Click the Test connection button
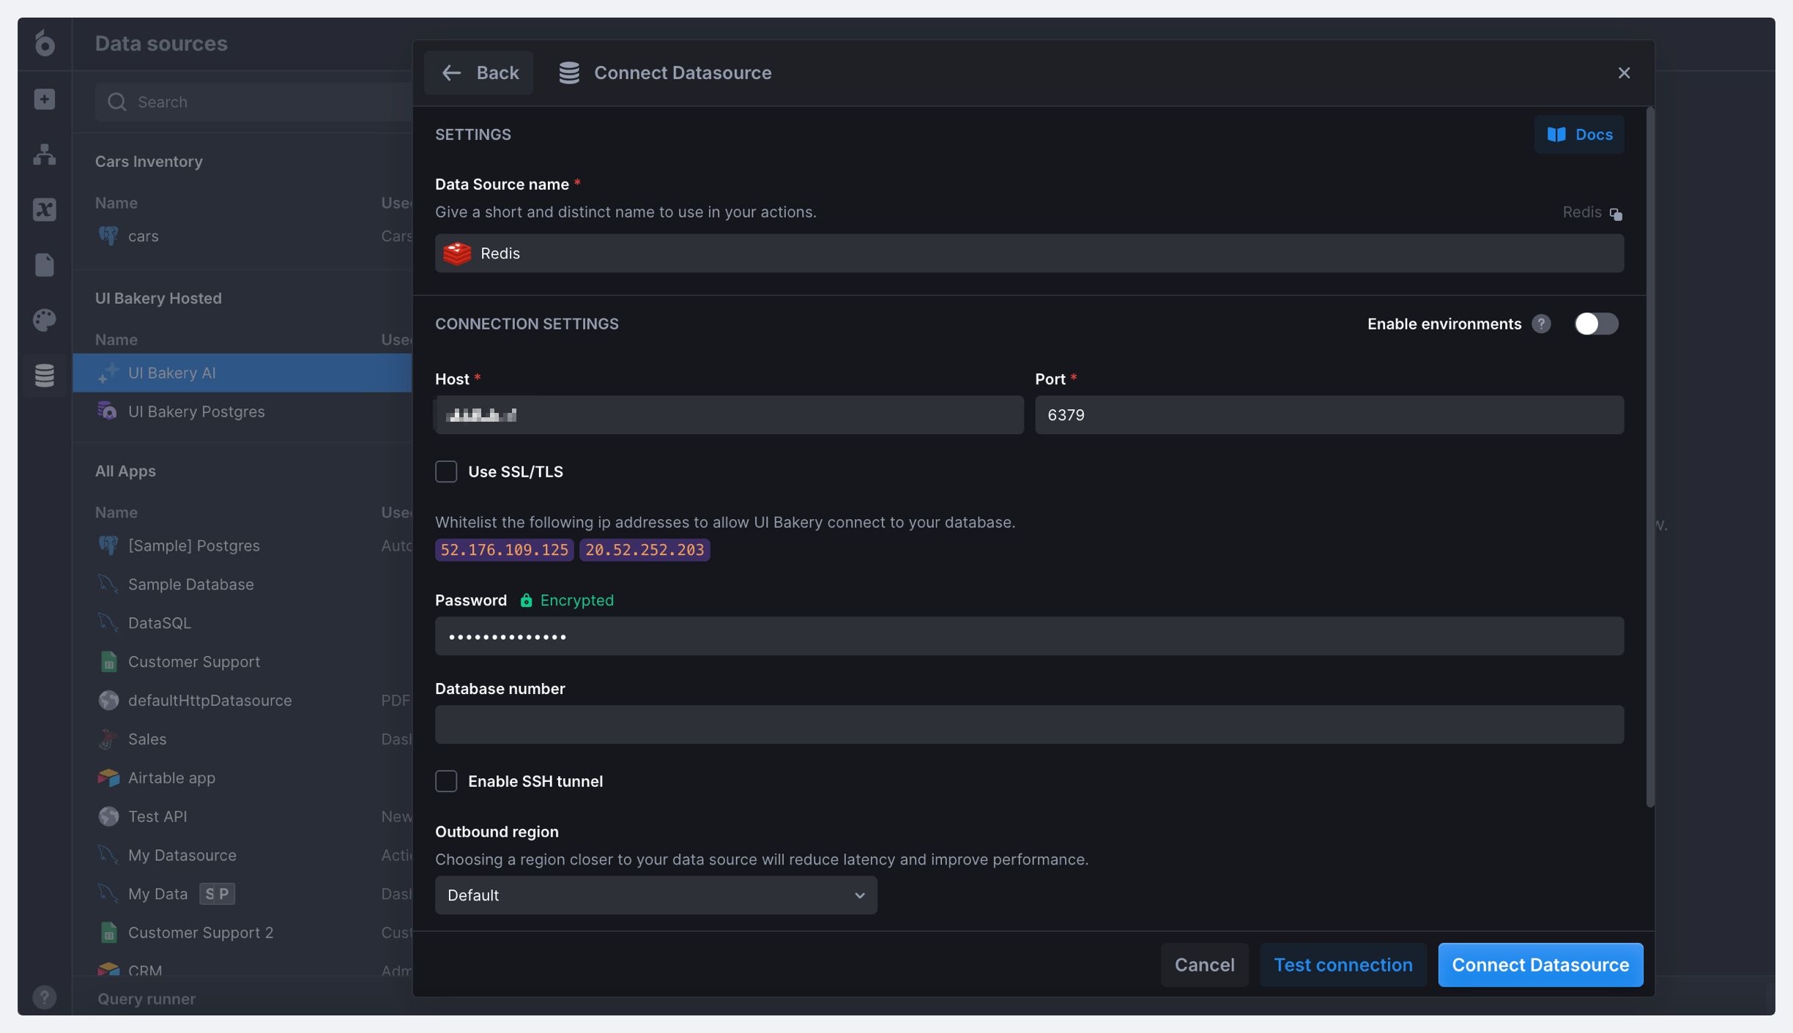Screen dimensions: 1793x1033 coord(1342,964)
